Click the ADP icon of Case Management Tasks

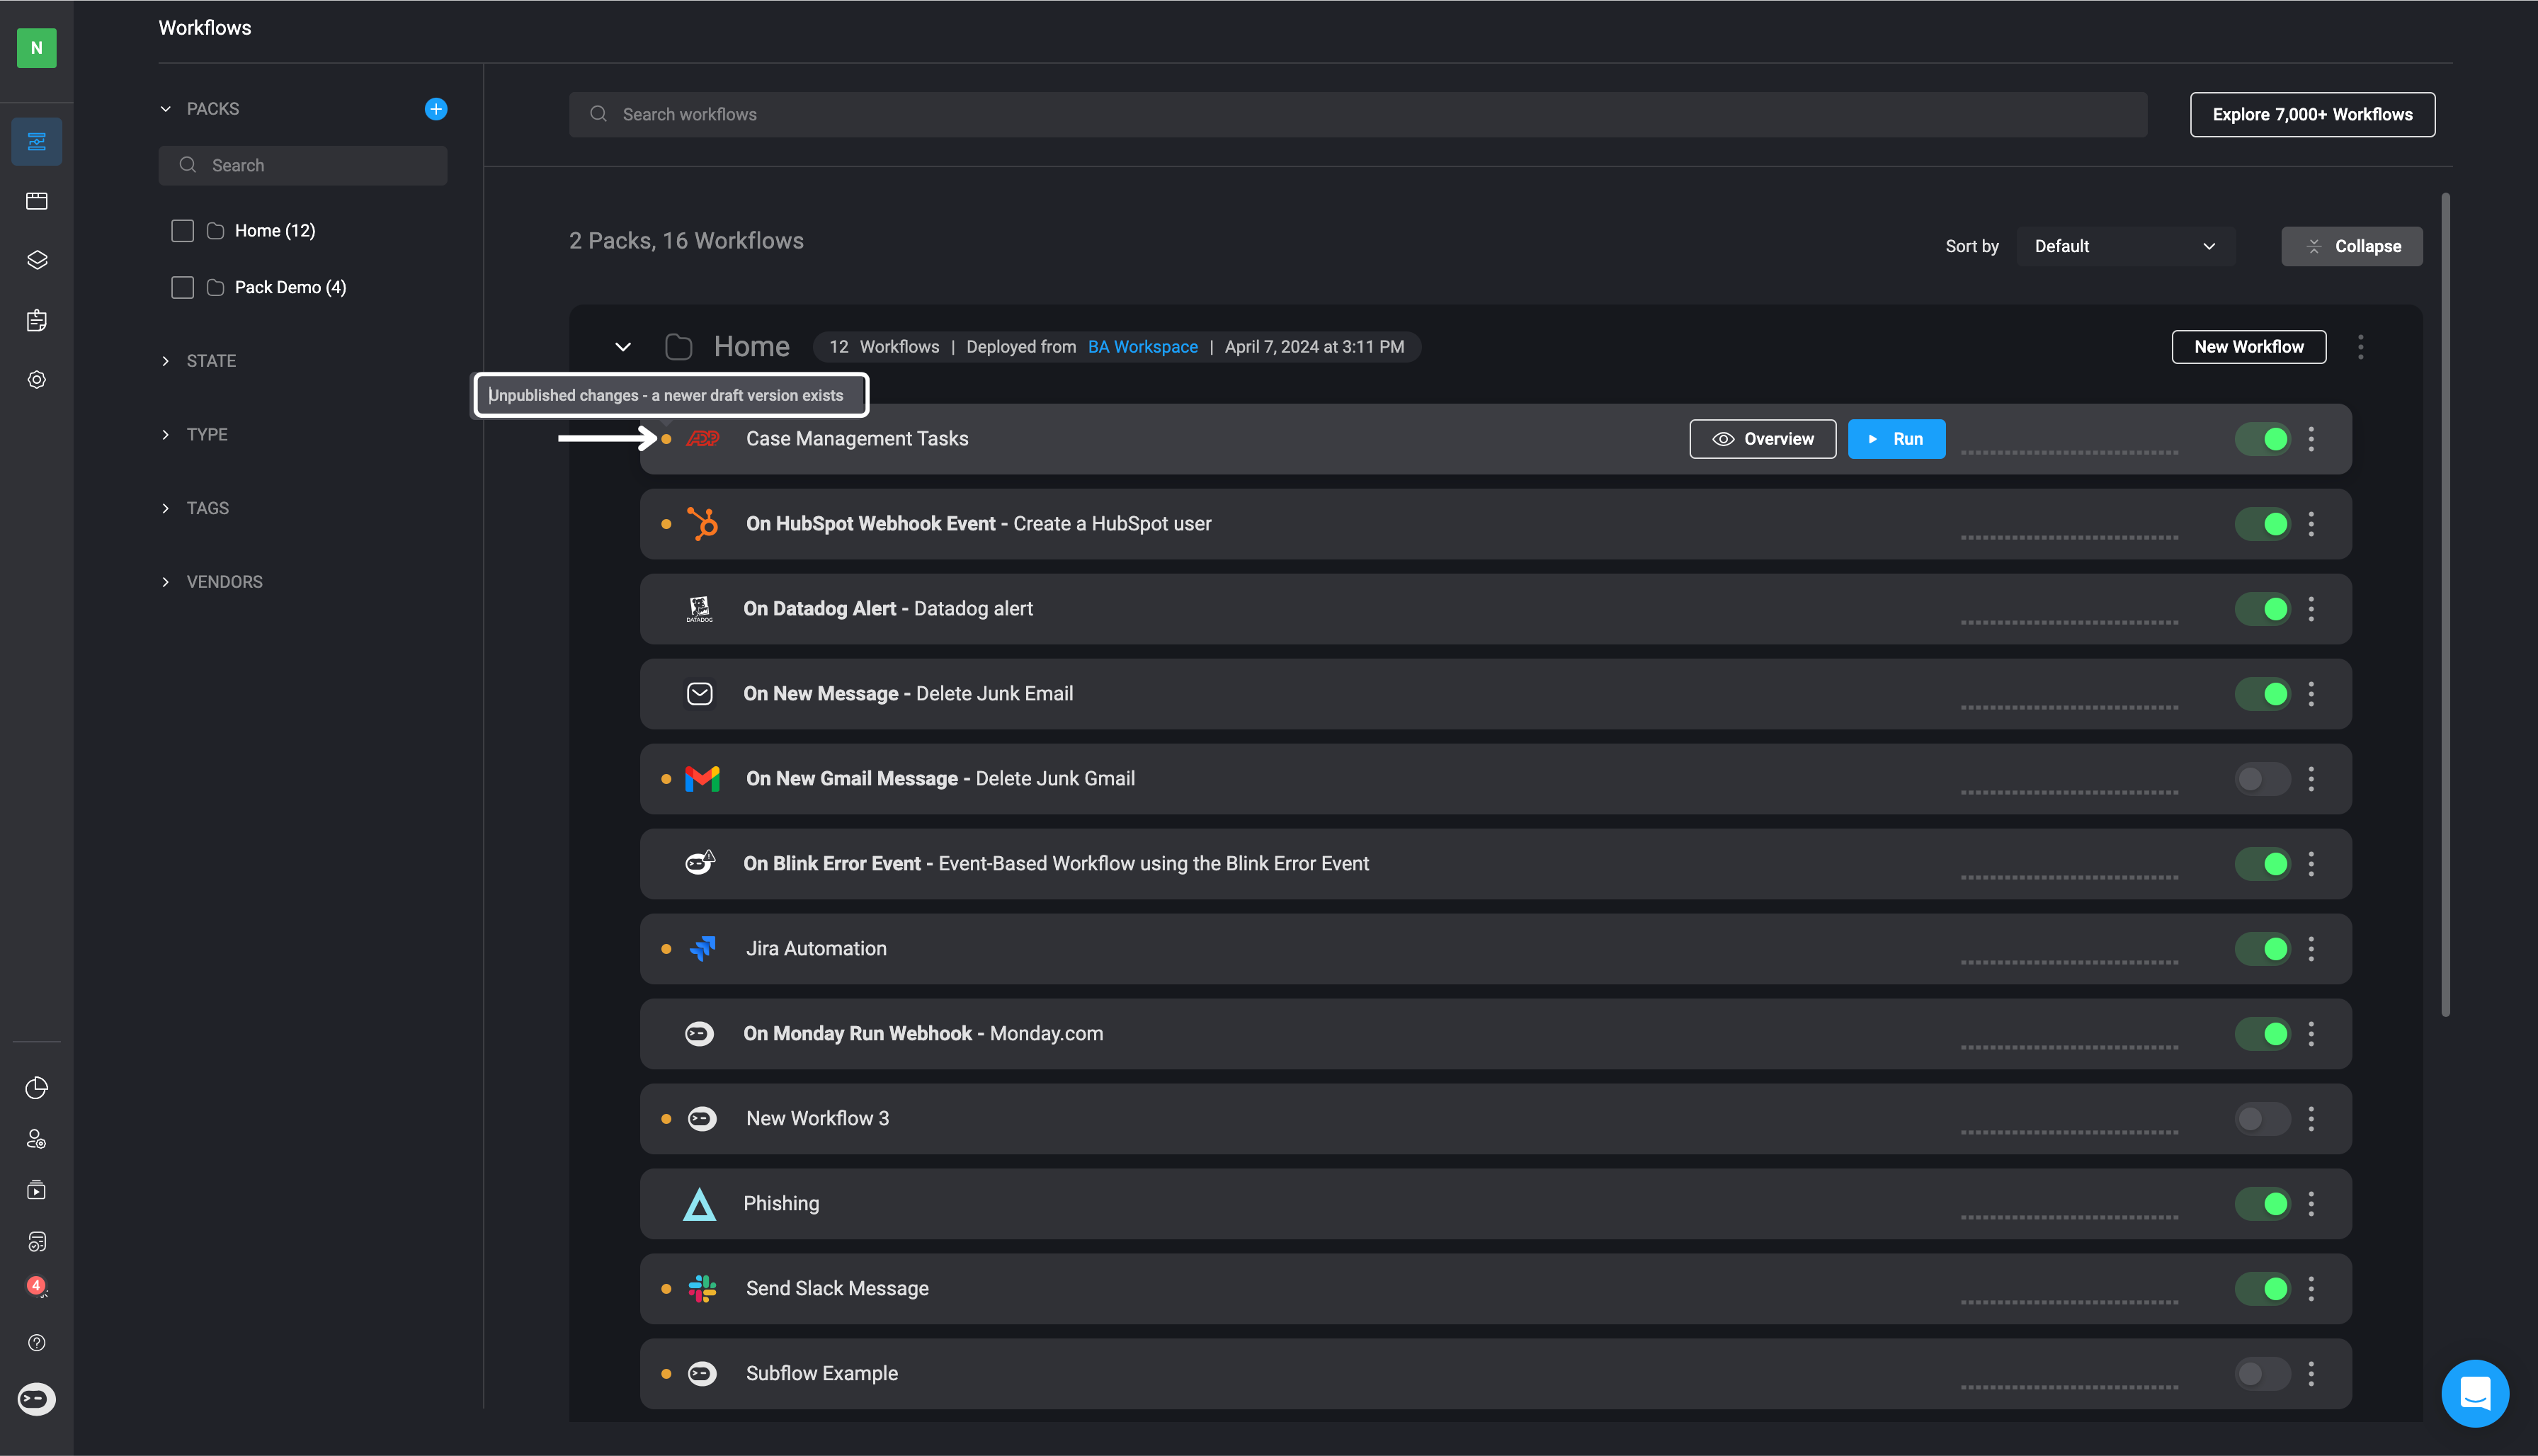[703, 439]
